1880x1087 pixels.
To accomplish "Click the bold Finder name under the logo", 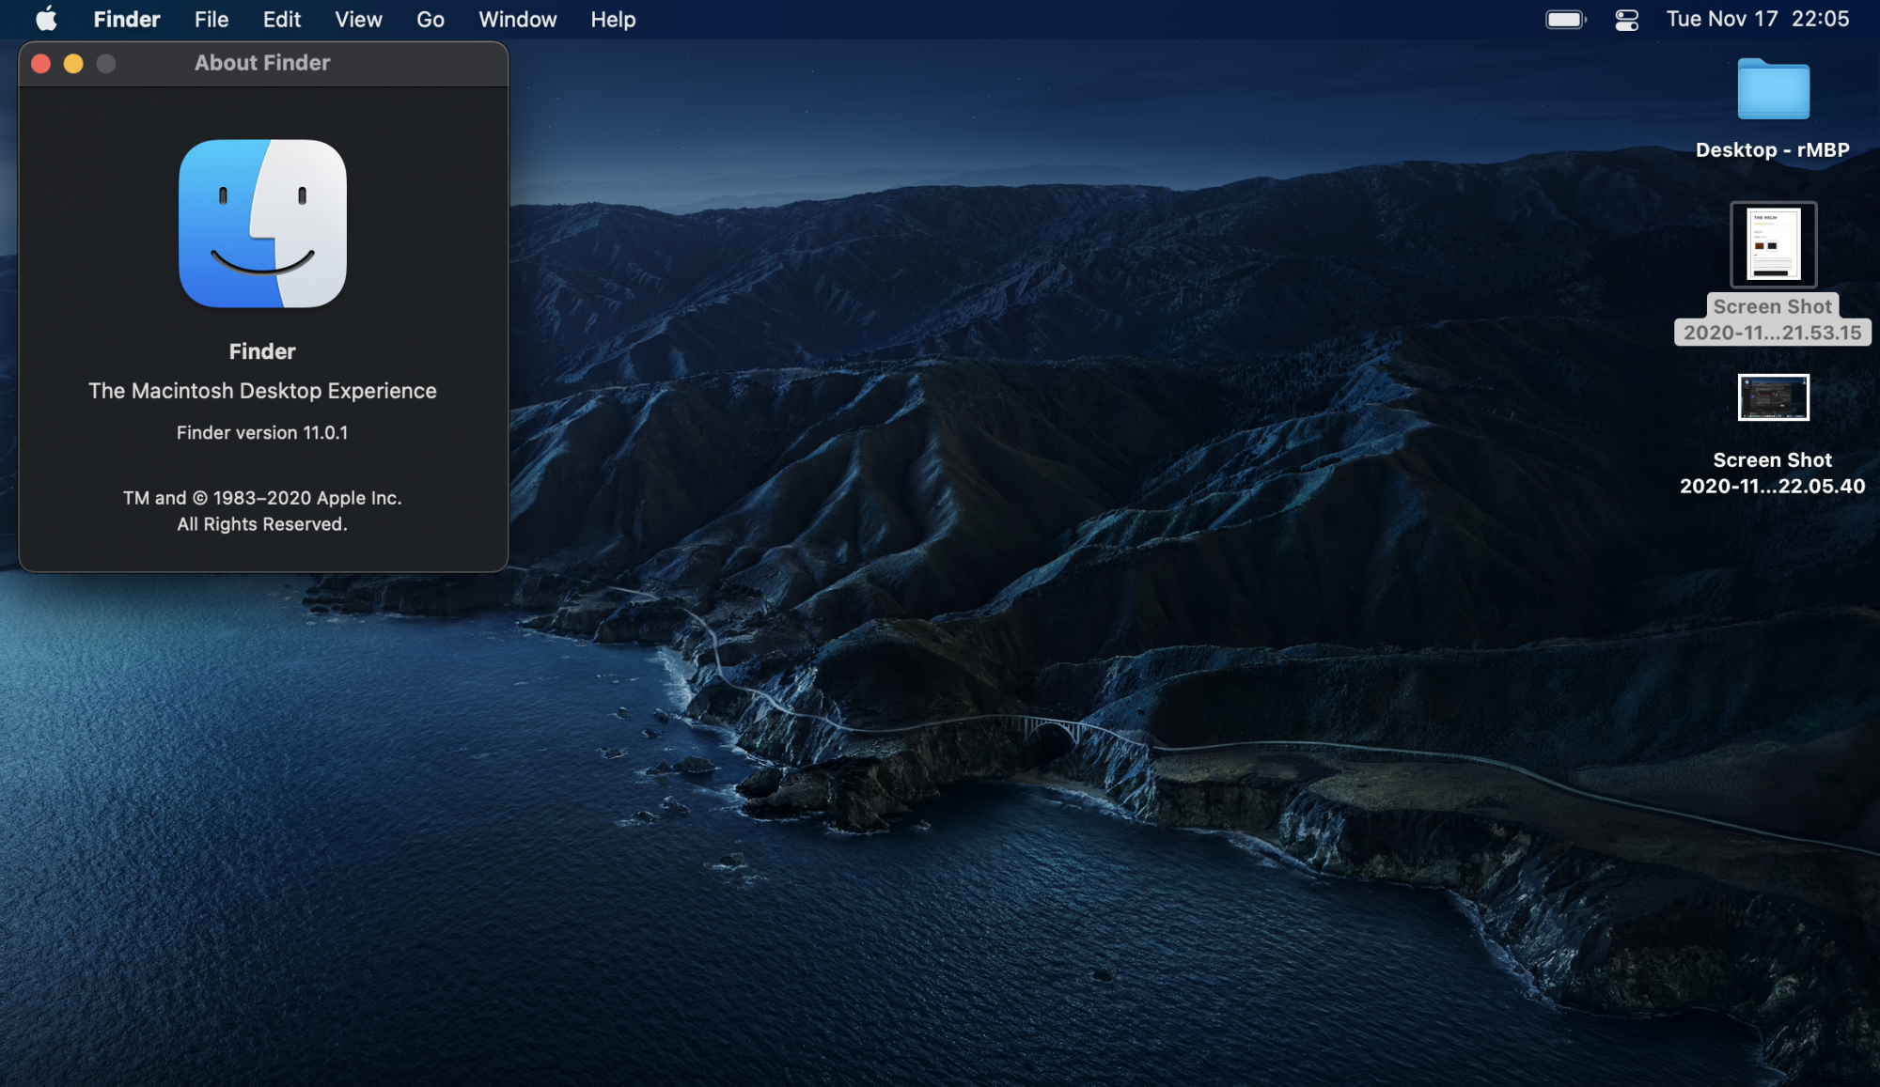I will [262, 351].
